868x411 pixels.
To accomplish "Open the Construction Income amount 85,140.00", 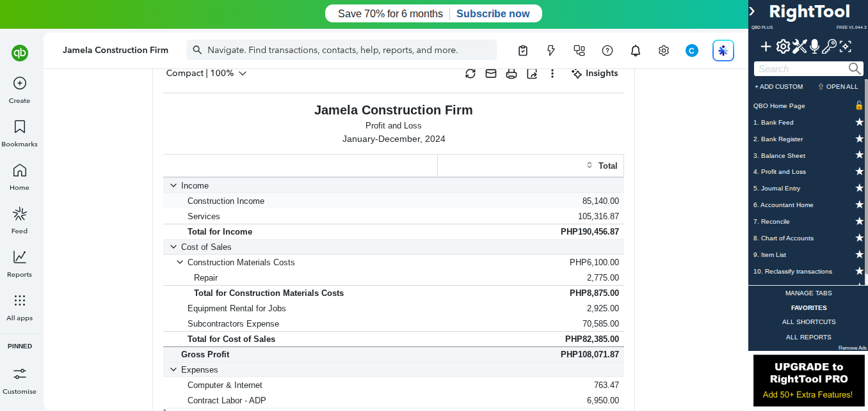I will pyautogui.click(x=600, y=201).
